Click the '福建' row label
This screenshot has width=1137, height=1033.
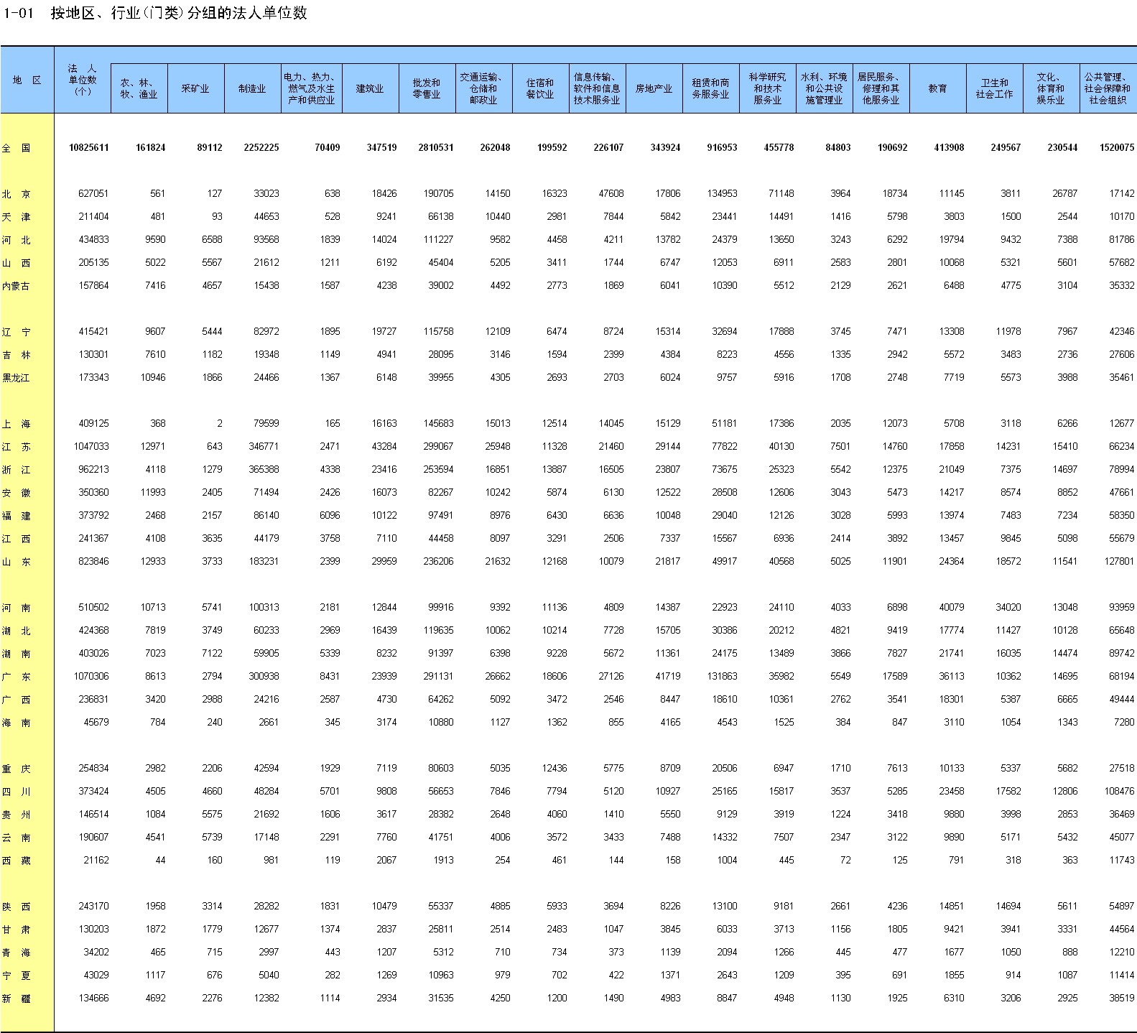coord(16,516)
